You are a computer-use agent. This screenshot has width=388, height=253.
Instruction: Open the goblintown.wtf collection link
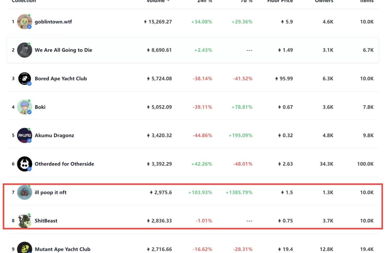pos(53,22)
